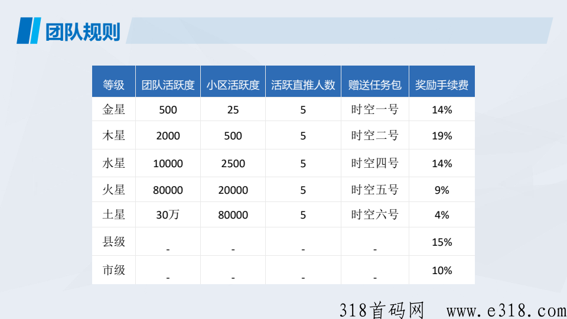
Task: Select the 时空一号 task pack cell
Action: (x=374, y=109)
